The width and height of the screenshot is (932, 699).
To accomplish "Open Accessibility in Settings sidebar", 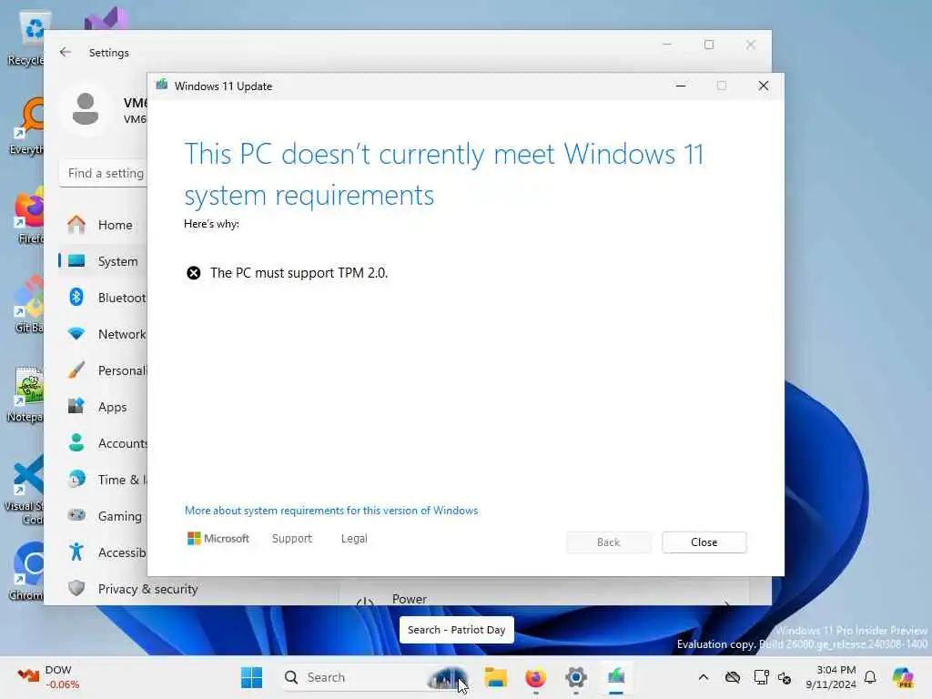I will click(x=102, y=552).
